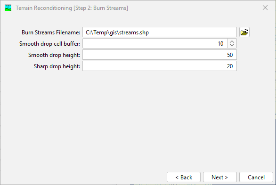The height and width of the screenshot is (185, 276).
Task: Click the streams.shp path text
Action: (117, 32)
